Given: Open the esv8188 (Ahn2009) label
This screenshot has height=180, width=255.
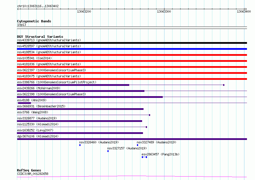Looking at the screenshot, I should [x=32, y=100].
